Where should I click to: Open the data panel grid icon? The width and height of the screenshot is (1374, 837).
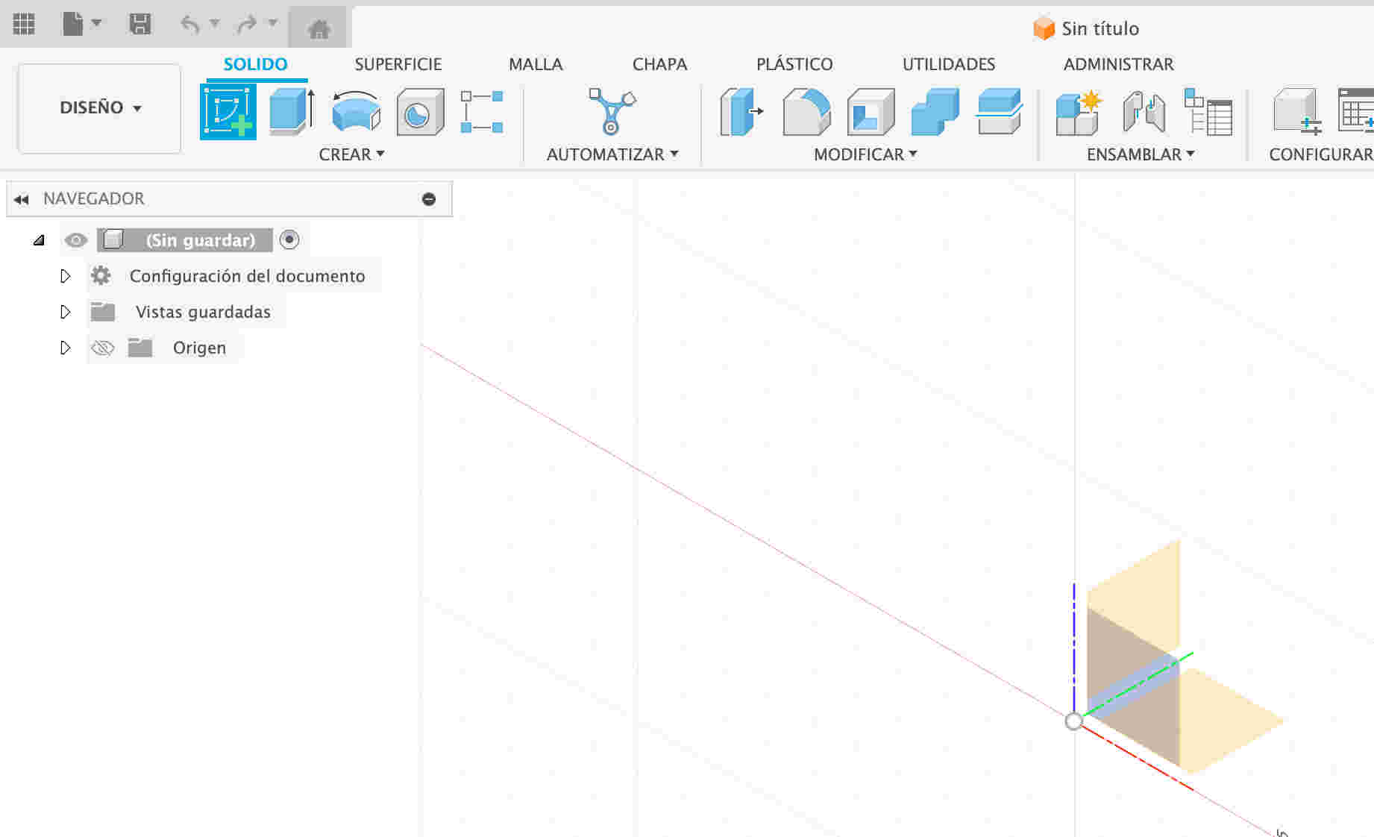click(24, 24)
